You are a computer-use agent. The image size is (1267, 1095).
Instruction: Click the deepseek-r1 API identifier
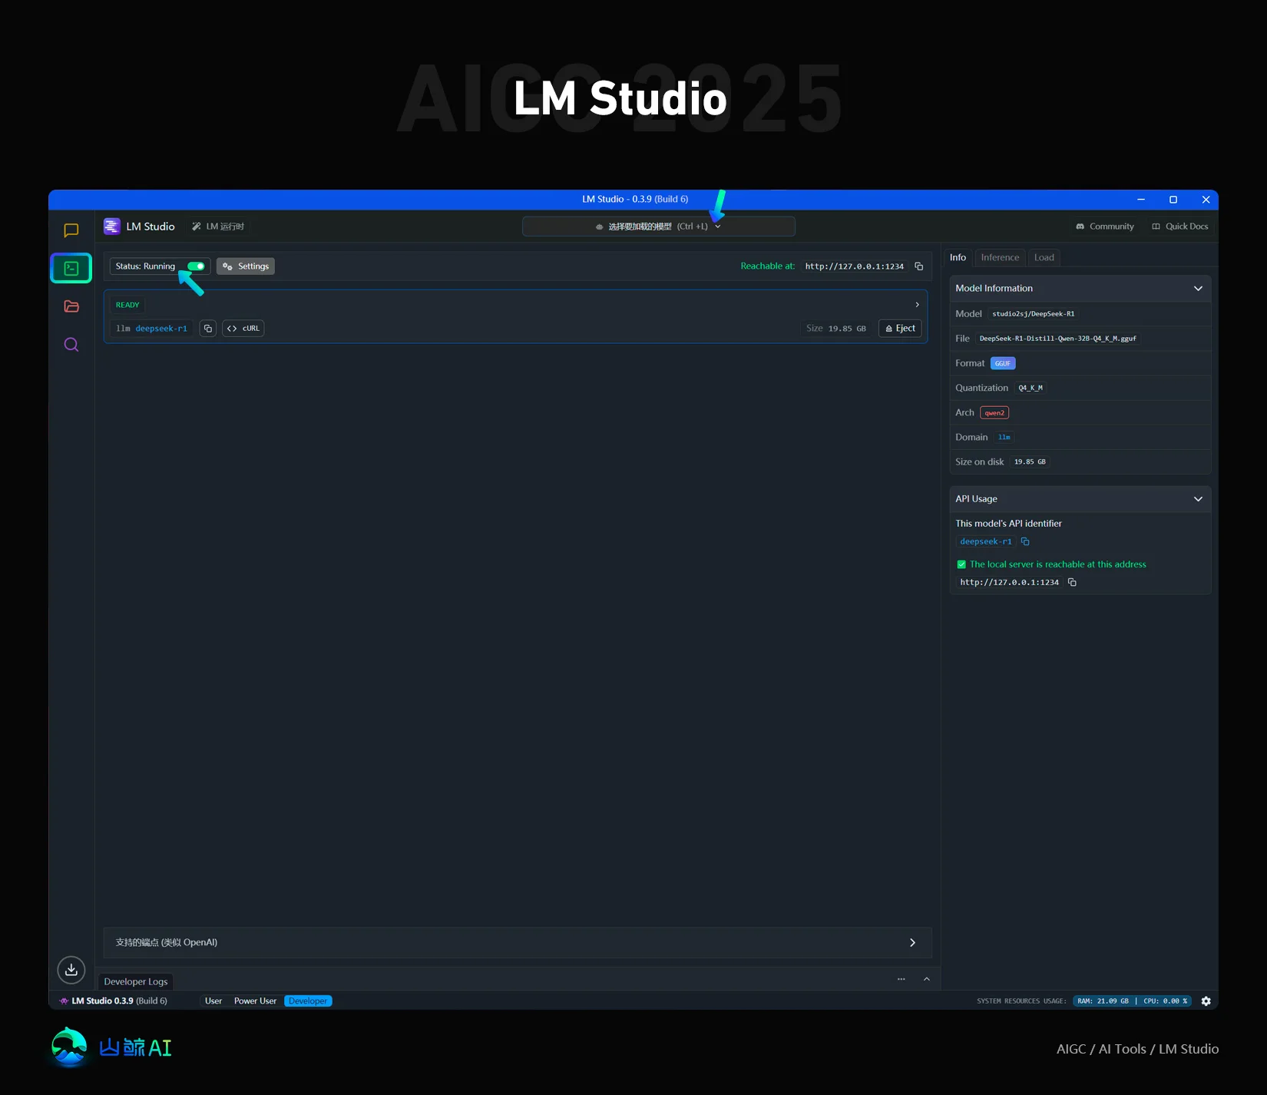(x=986, y=542)
